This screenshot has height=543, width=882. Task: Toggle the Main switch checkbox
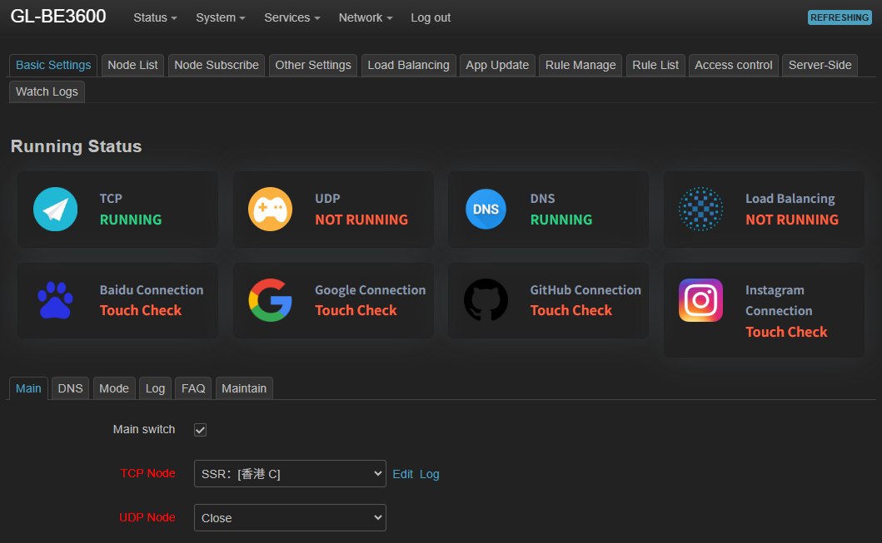coord(200,430)
